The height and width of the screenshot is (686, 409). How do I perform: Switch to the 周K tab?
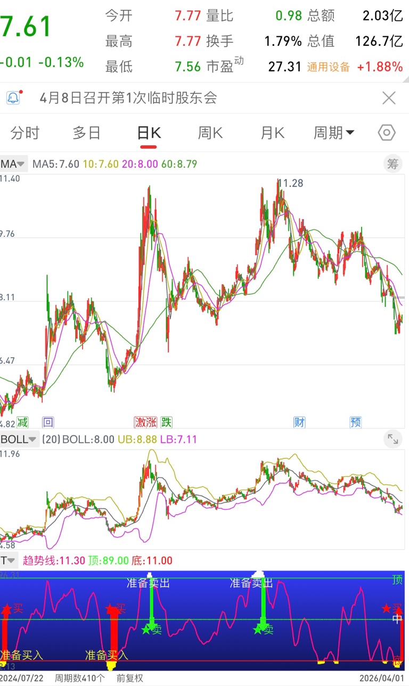(210, 133)
